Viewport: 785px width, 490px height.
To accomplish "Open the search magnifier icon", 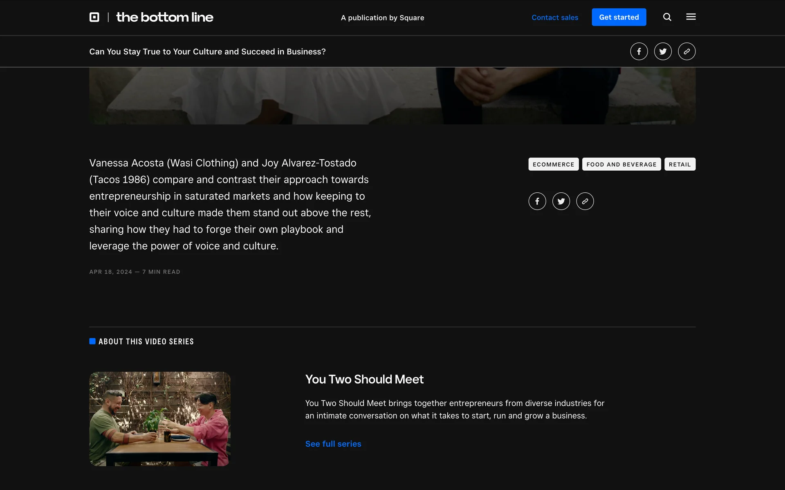I will [667, 17].
